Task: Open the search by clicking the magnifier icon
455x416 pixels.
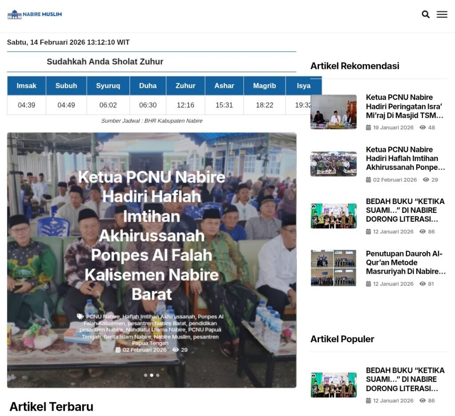Action: click(x=425, y=14)
